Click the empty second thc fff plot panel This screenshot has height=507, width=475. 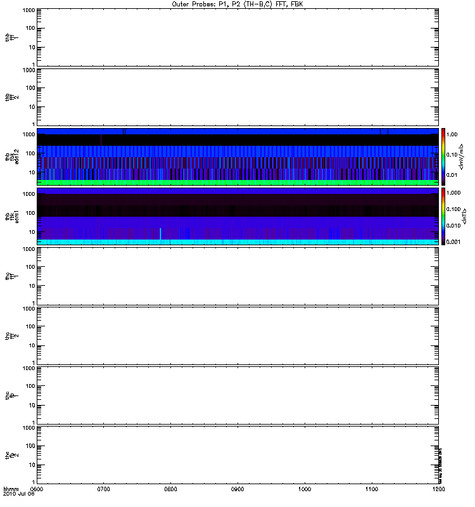point(237,336)
